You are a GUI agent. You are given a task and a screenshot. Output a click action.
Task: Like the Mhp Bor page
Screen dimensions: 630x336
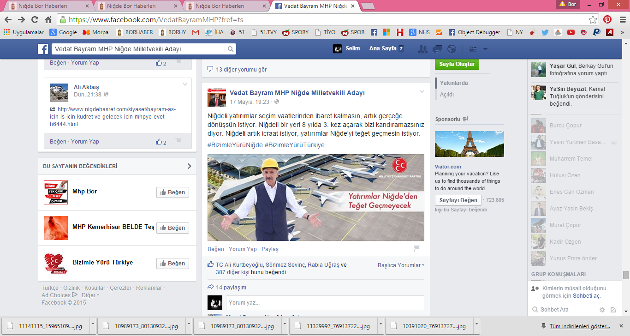tap(172, 192)
